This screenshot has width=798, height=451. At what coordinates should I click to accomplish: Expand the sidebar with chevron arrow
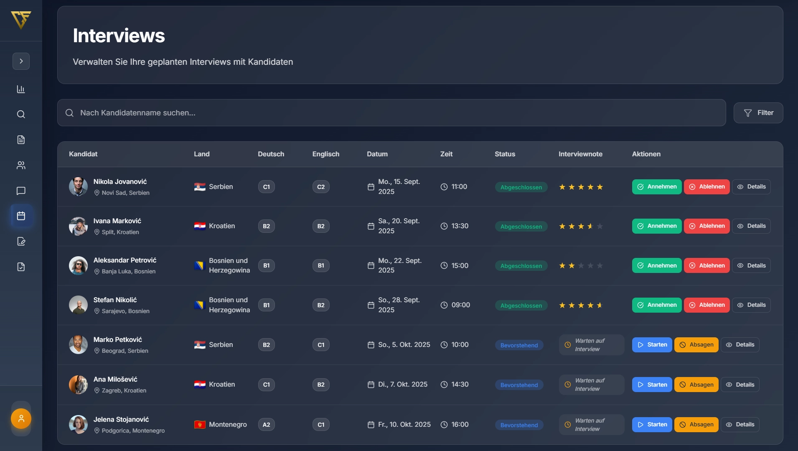click(x=21, y=61)
